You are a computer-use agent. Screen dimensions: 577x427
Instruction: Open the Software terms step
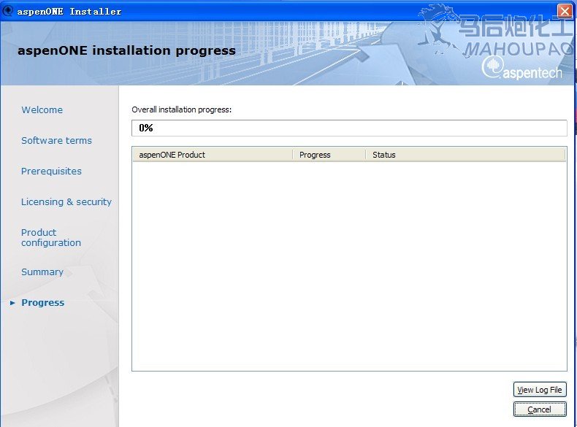point(56,140)
